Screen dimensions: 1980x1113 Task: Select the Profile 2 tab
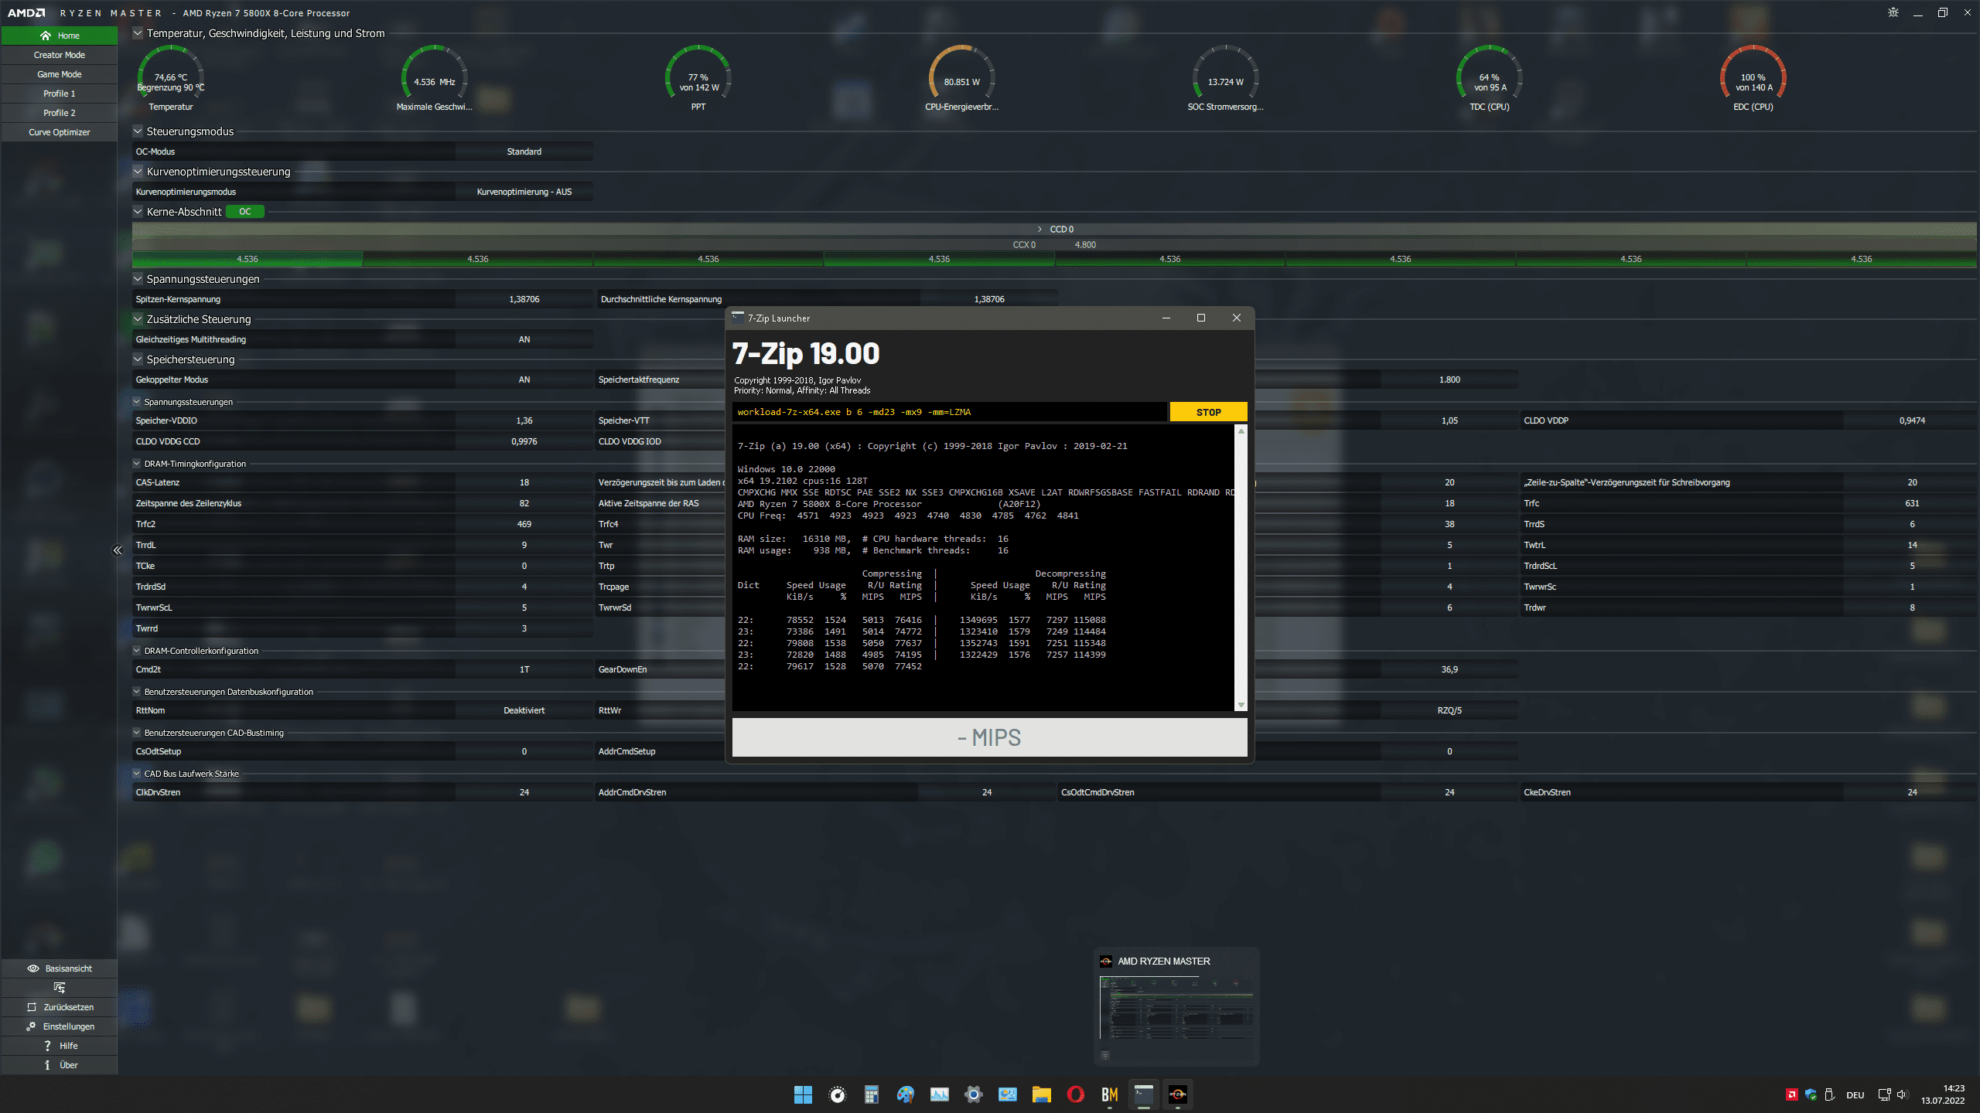coord(60,113)
